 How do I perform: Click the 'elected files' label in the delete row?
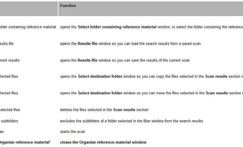(10, 110)
